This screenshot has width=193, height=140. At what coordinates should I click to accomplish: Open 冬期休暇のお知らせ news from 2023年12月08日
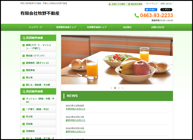(75, 109)
